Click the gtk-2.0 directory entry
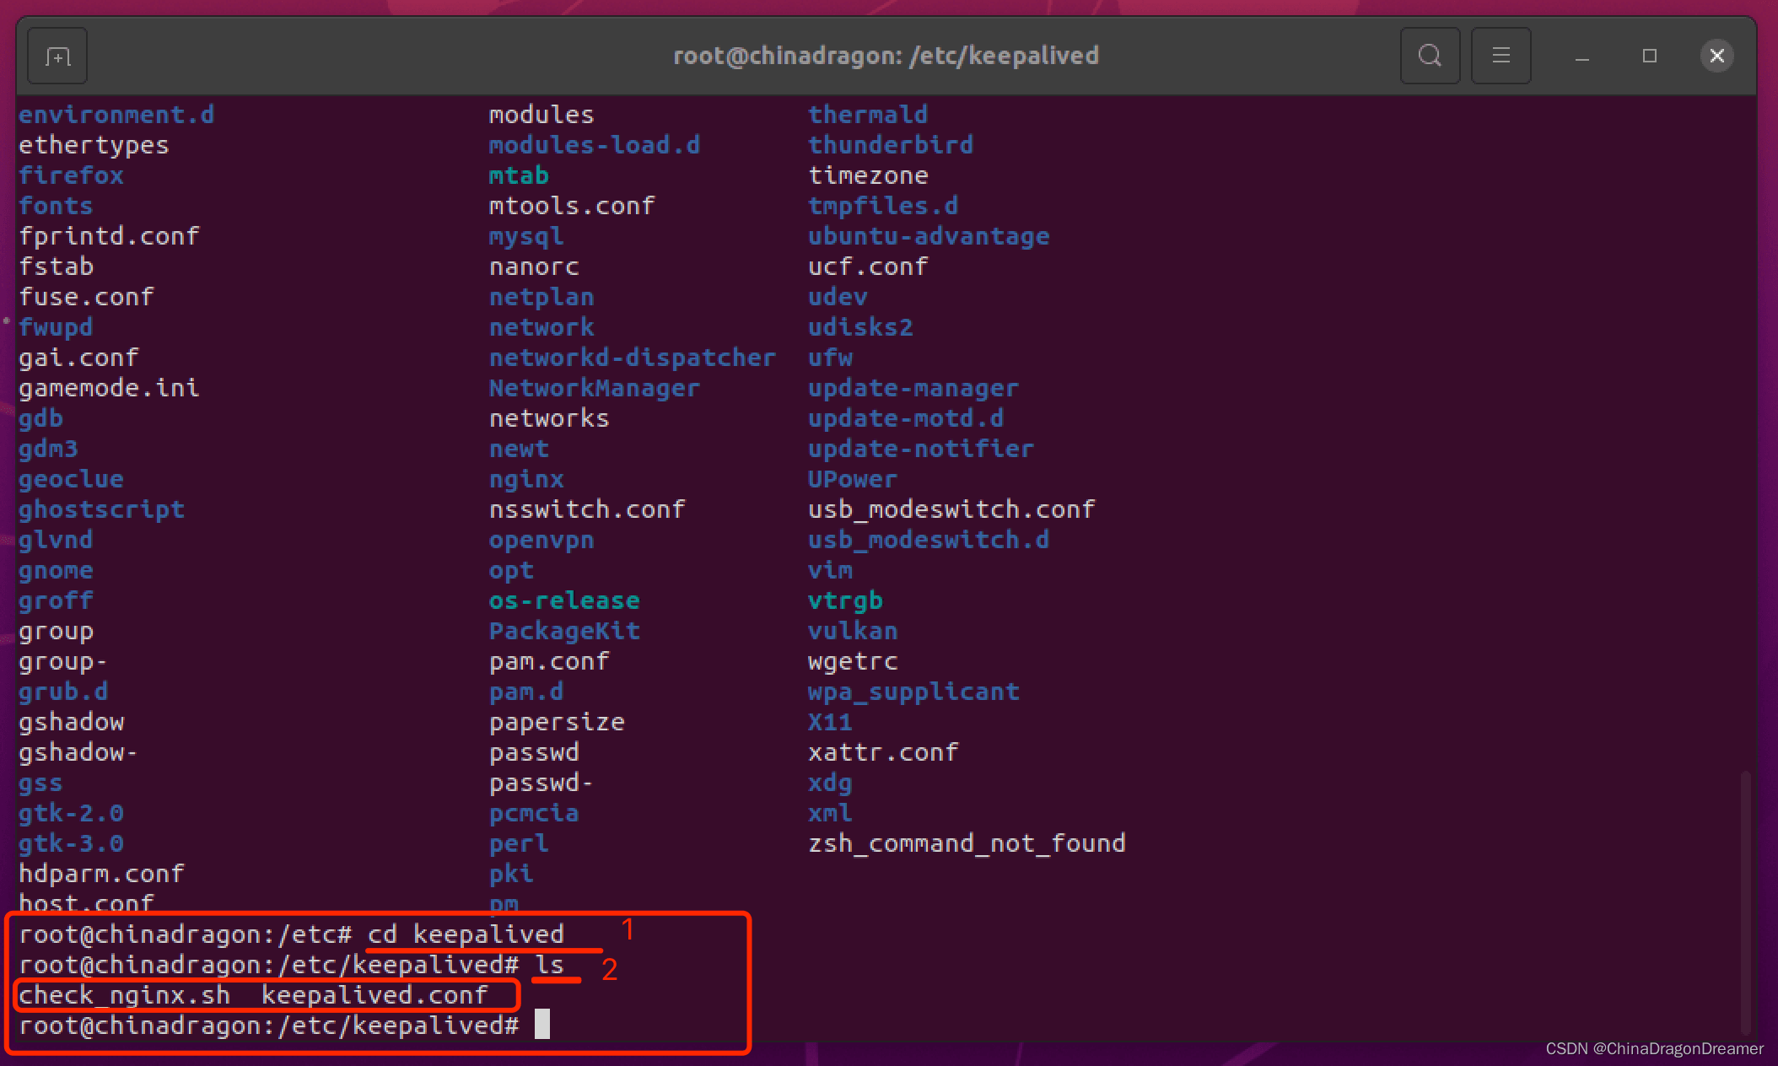The width and height of the screenshot is (1778, 1066). pyautogui.click(x=71, y=813)
